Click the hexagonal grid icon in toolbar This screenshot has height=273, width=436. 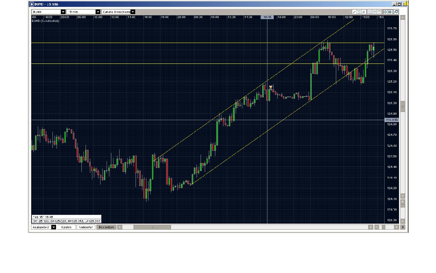point(390,12)
